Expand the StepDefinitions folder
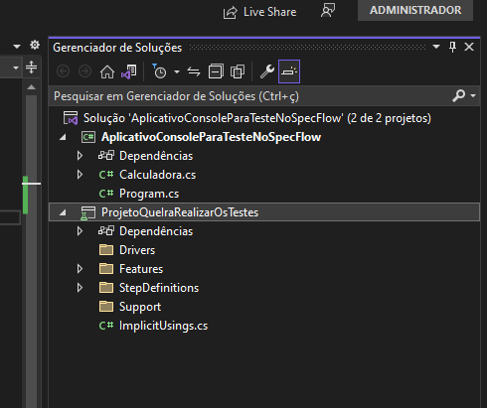Image resolution: width=487 pixels, height=408 pixels. [80, 288]
